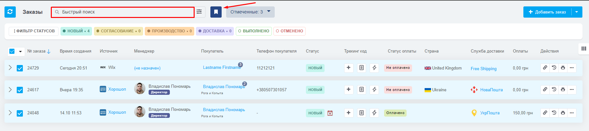
Task: Click lightning action icon for order 24729
Action: click(374, 68)
